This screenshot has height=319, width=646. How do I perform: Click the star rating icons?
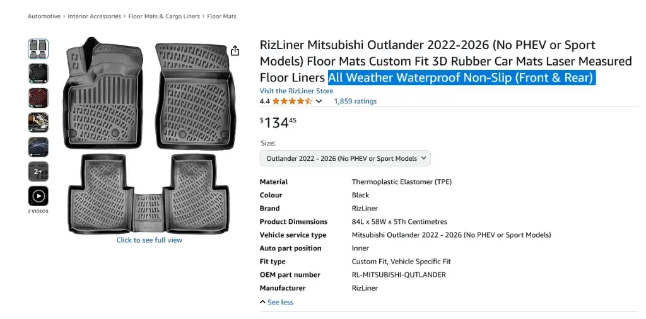(x=291, y=101)
